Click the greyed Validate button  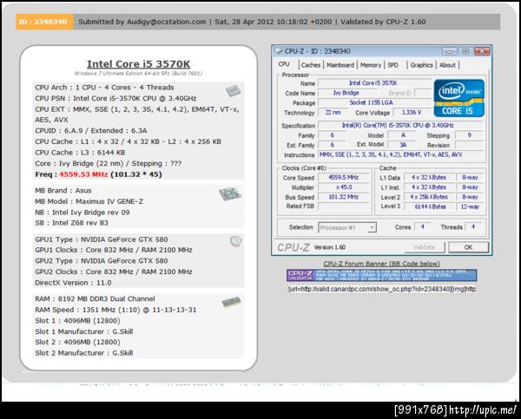tap(424, 247)
